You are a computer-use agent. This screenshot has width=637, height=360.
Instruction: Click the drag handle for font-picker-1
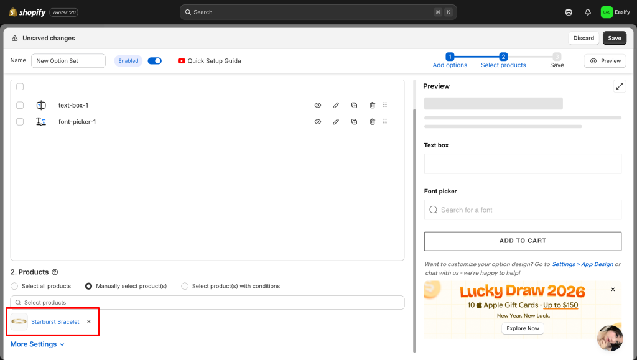(x=385, y=122)
